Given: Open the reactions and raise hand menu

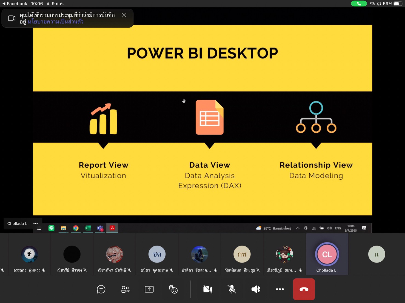Looking at the screenshot, I should (x=173, y=289).
